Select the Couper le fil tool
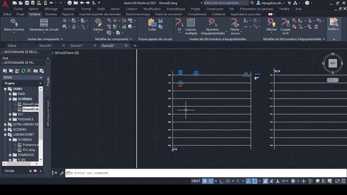Image resolution: width=347 pixels, height=195 pixels. [x=286, y=27]
